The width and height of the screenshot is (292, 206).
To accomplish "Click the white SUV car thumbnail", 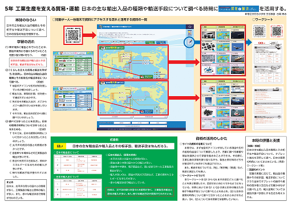I will point(209,35).
